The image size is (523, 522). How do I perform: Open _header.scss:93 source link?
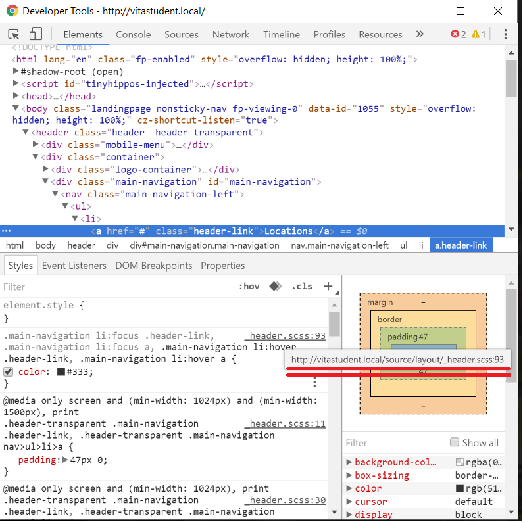pyautogui.click(x=285, y=336)
